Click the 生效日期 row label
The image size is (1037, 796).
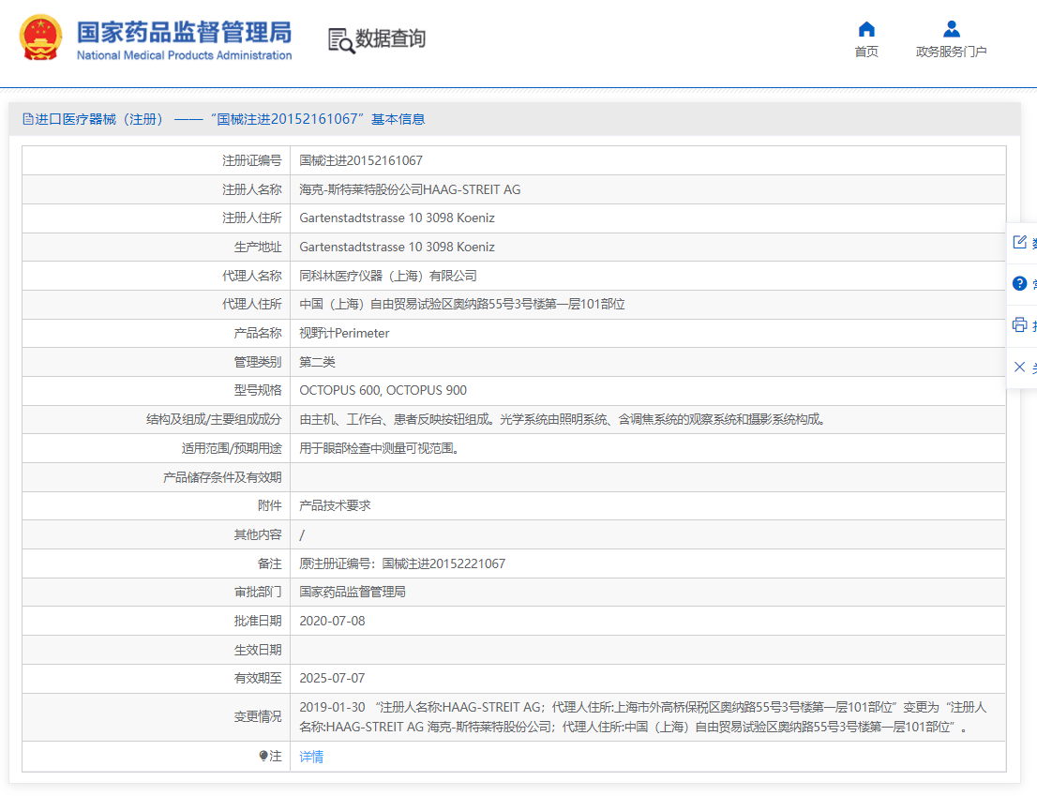(x=258, y=650)
